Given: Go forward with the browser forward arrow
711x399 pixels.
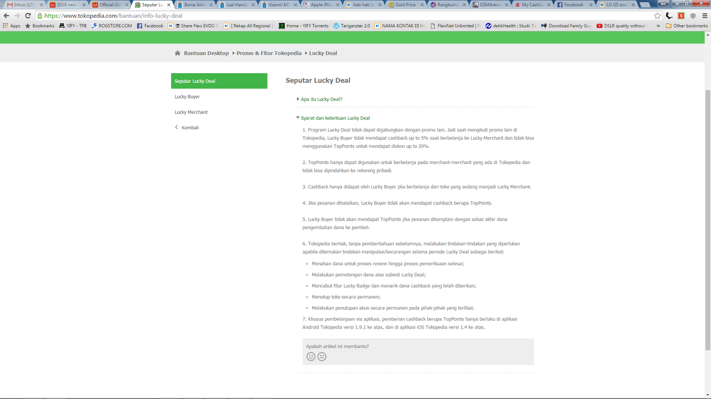Looking at the screenshot, I should [x=17, y=16].
